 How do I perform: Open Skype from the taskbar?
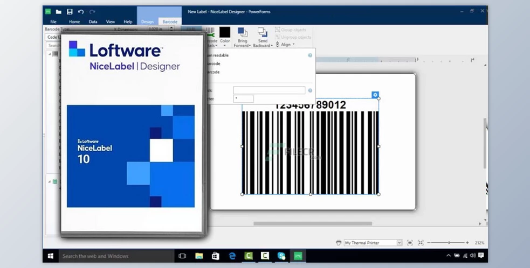coord(281,256)
